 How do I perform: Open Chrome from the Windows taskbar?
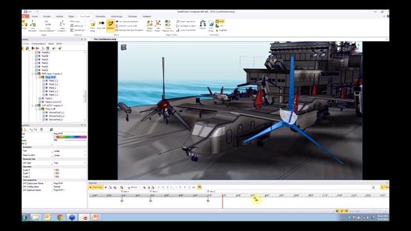[60, 217]
